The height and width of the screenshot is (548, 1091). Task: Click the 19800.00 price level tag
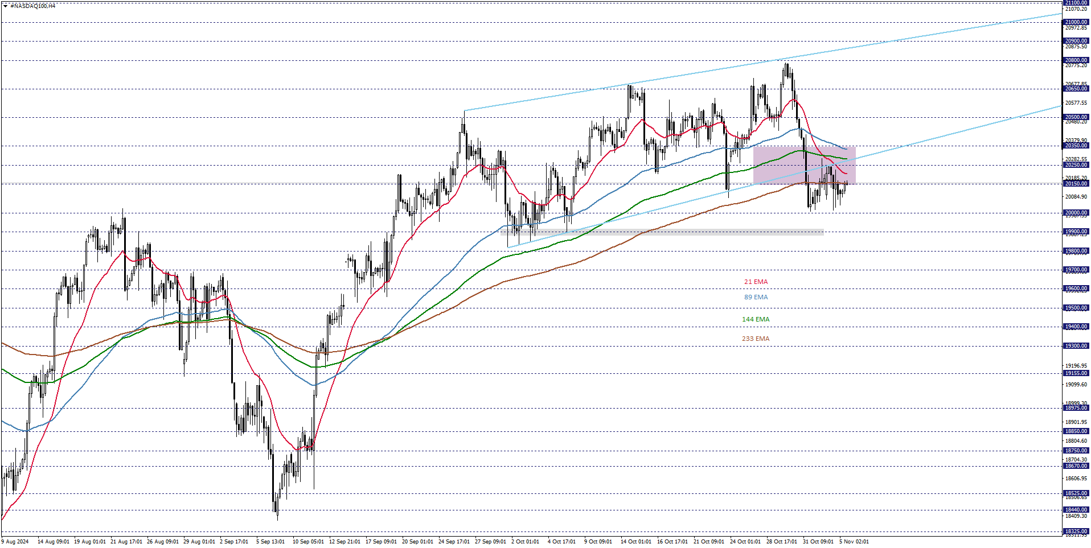[x=1076, y=251]
